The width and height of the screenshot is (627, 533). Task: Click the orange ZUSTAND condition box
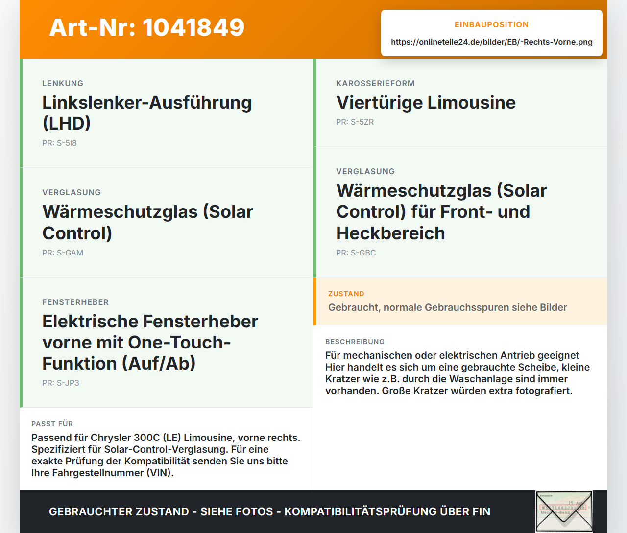point(460,301)
